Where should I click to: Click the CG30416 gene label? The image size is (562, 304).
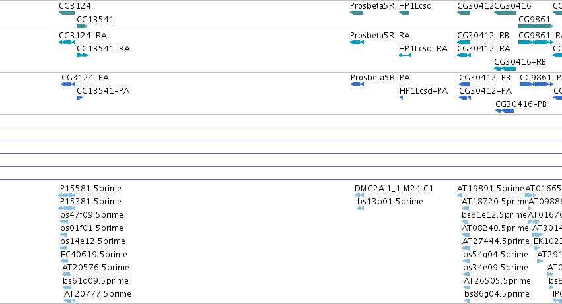(x=512, y=6)
